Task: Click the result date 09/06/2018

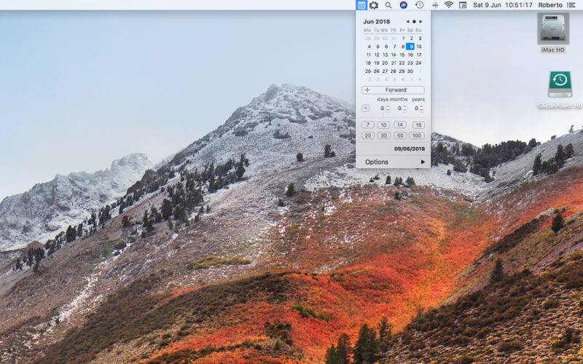Action: tap(410, 149)
